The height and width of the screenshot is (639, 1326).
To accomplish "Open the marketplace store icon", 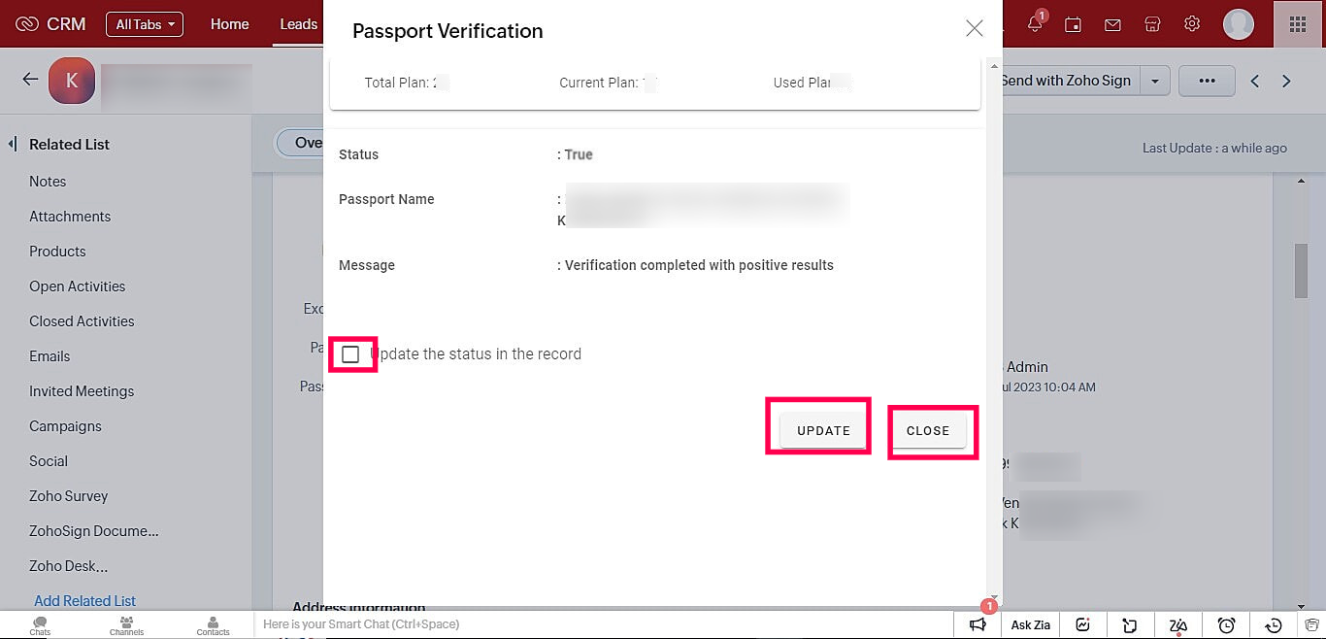I will tap(1152, 24).
